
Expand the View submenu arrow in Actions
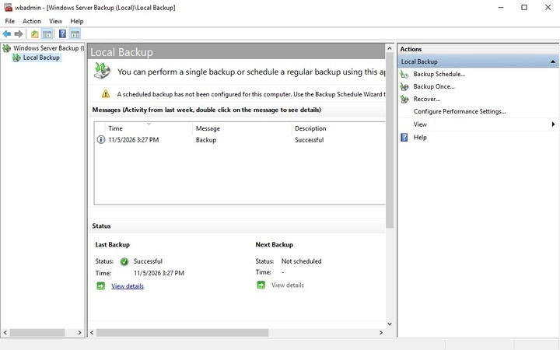pyautogui.click(x=553, y=124)
